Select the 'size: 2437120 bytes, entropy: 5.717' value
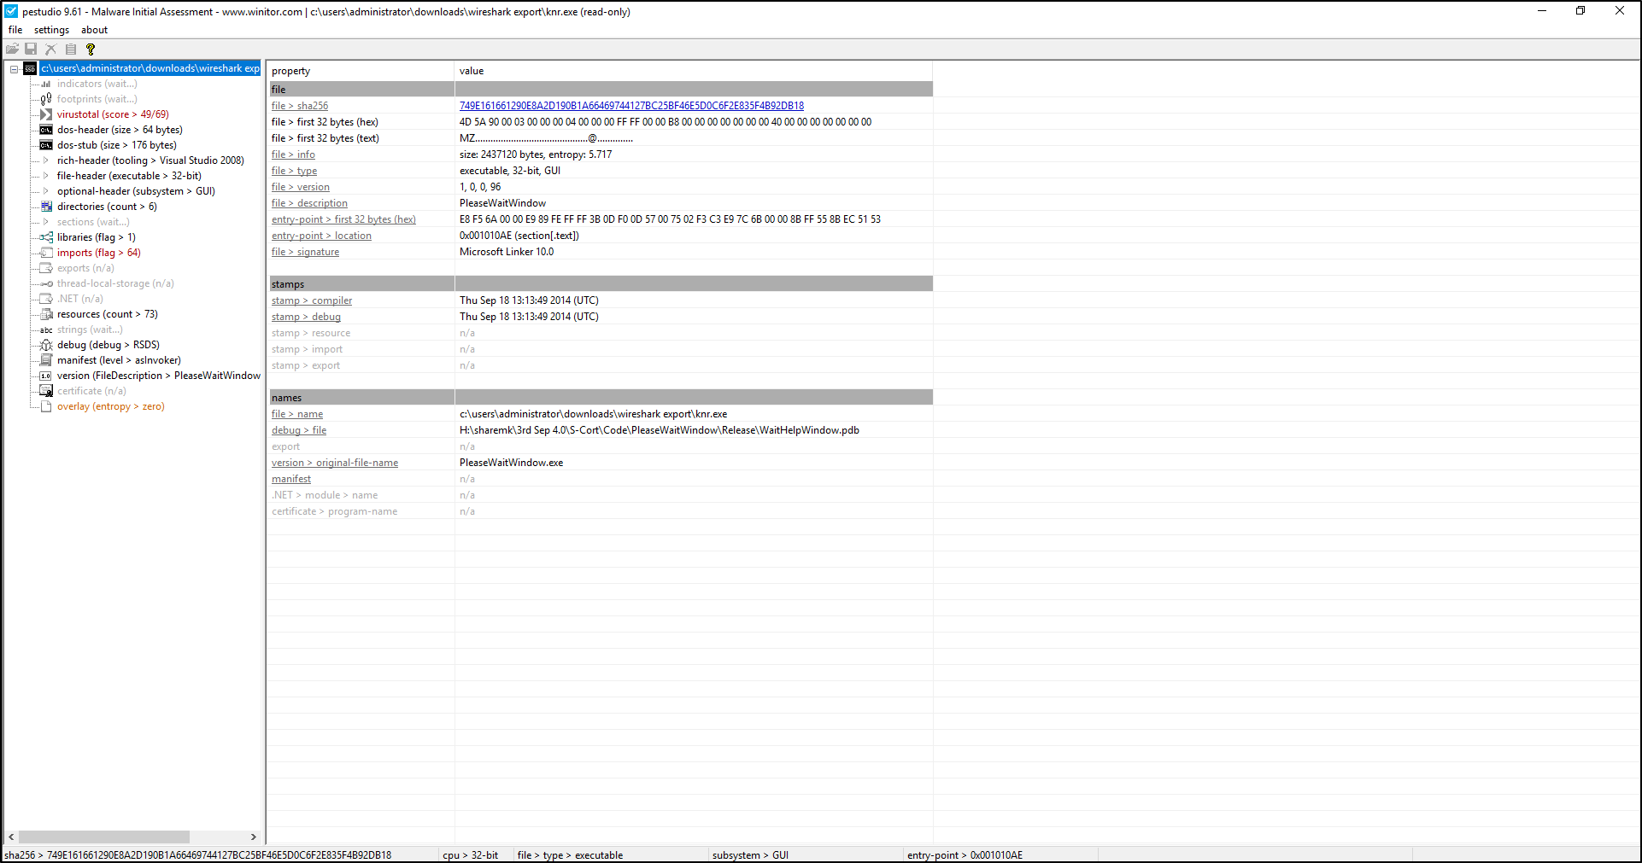Image resolution: width=1642 pixels, height=863 pixels. (536, 155)
